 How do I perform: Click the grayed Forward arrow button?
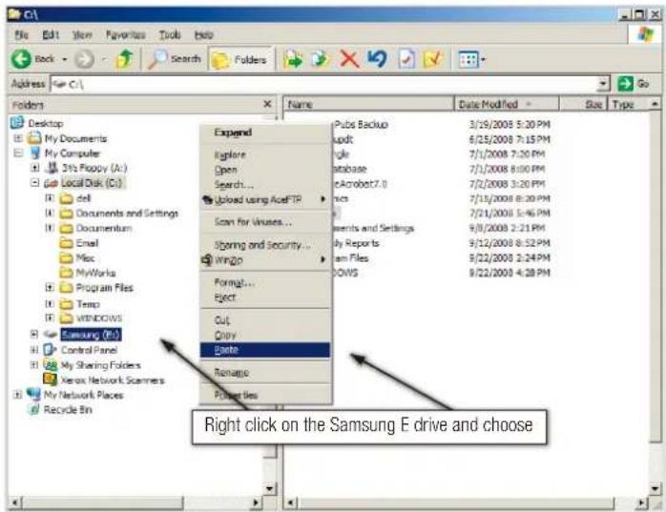tap(85, 59)
